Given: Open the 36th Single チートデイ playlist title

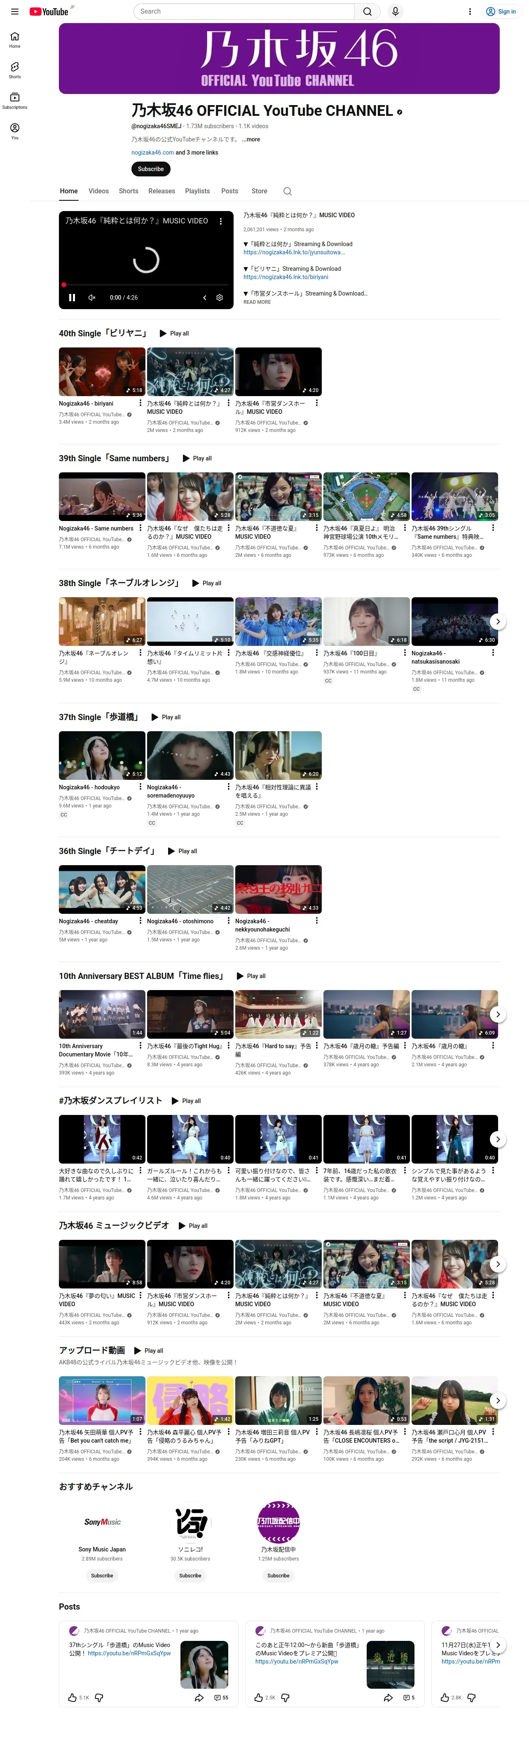Looking at the screenshot, I should click(x=108, y=851).
